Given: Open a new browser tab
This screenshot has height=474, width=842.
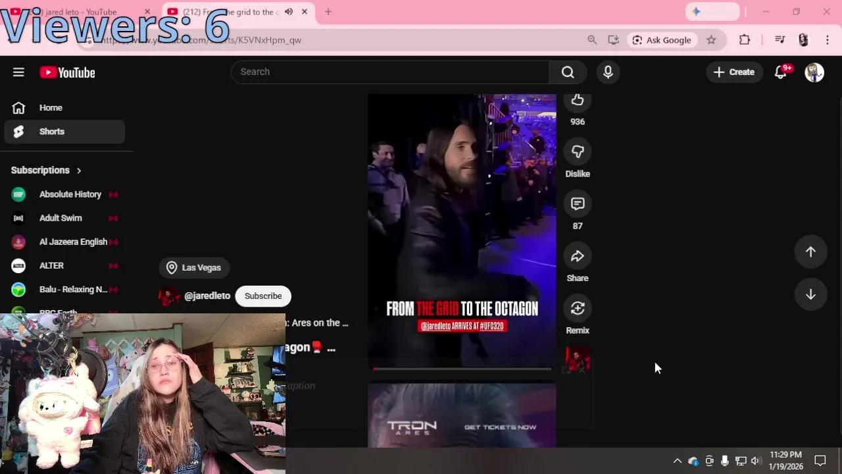Looking at the screenshot, I should [x=328, y=12].
